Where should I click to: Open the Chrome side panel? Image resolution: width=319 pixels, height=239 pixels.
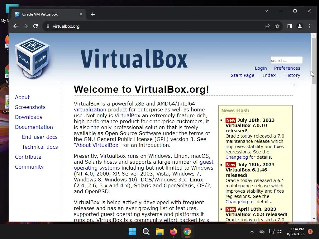pos(289,26)
